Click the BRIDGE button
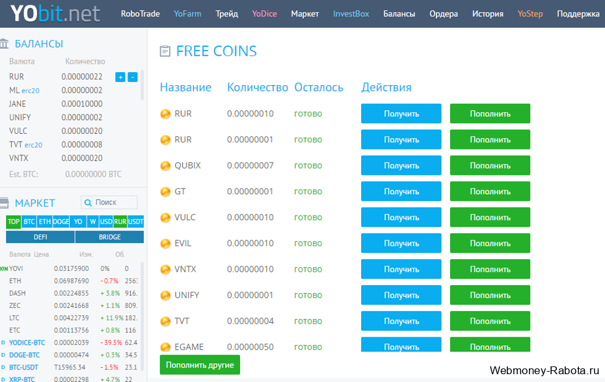The width and height of the screenshot is (605, 382). pyautogui.click(x=109, y=237)
